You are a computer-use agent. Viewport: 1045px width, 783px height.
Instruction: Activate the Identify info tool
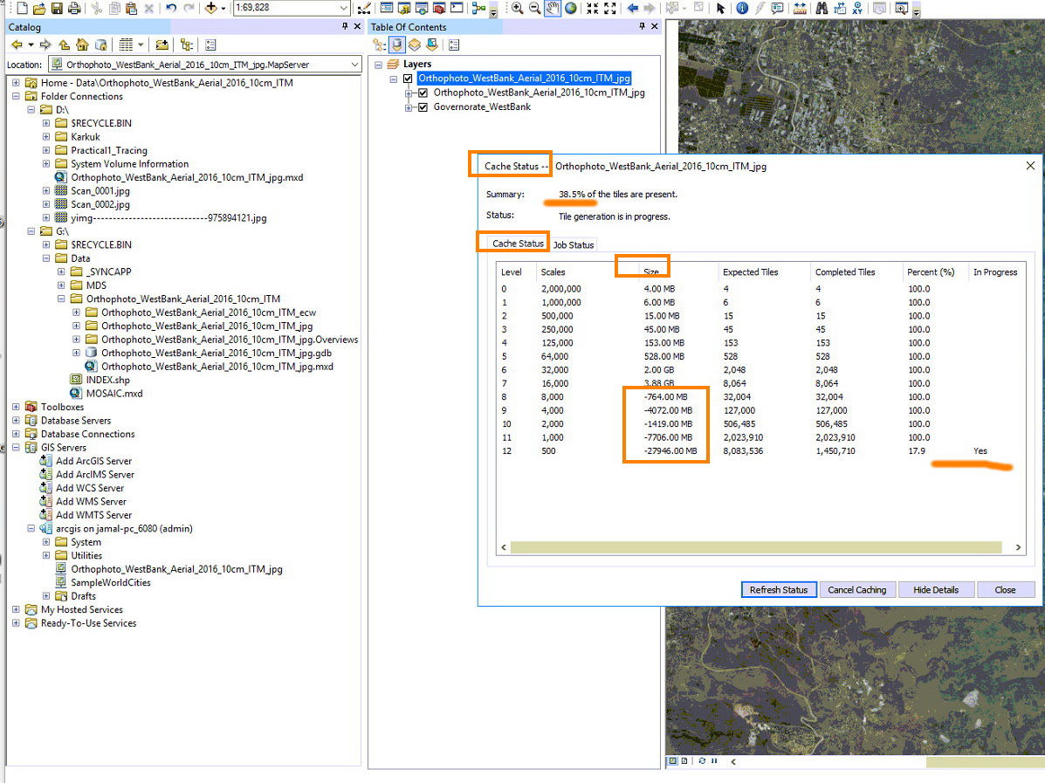(x=742, y=8)
